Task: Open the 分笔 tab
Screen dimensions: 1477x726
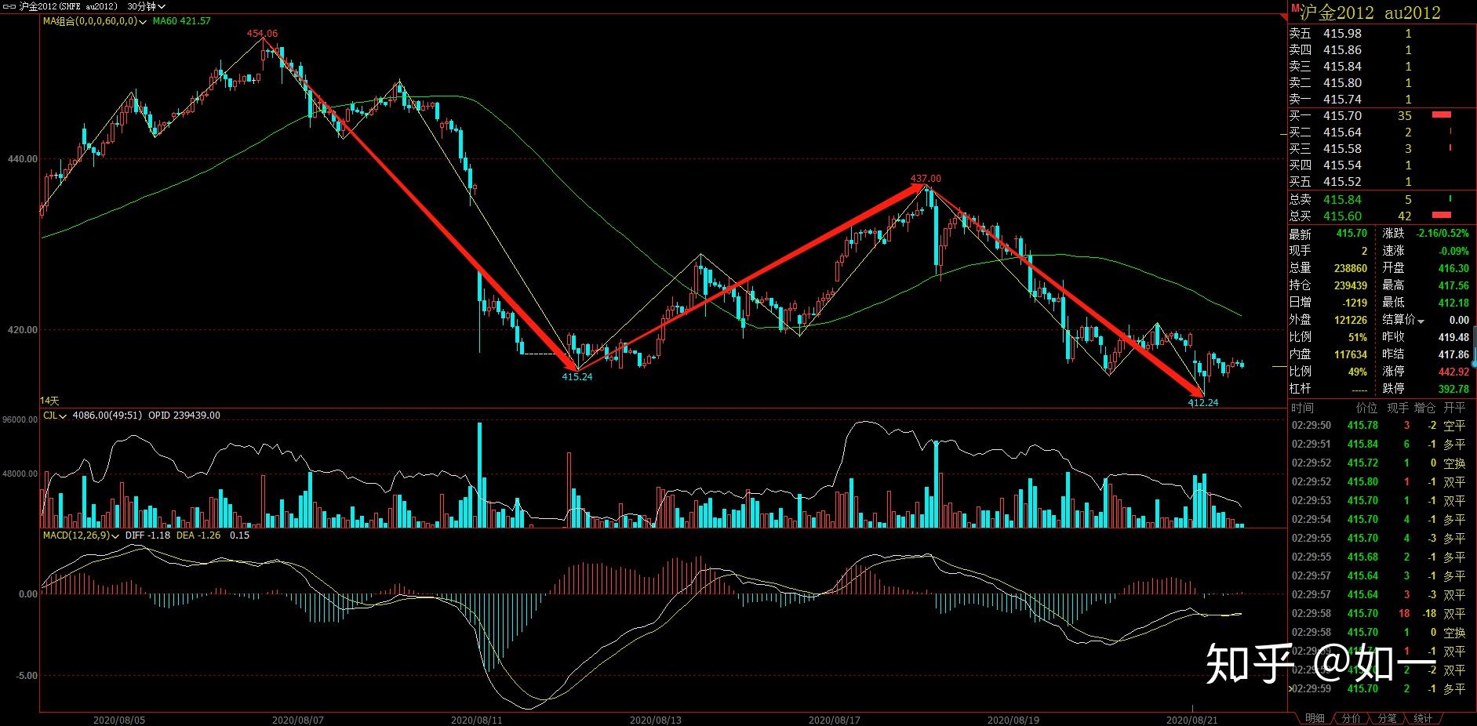Action: pos(1387,718)
